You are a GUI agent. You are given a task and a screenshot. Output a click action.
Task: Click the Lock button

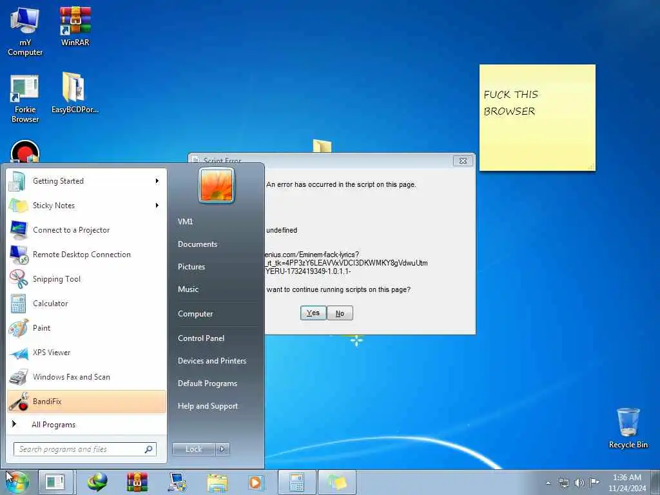click(x=194, y=449)
